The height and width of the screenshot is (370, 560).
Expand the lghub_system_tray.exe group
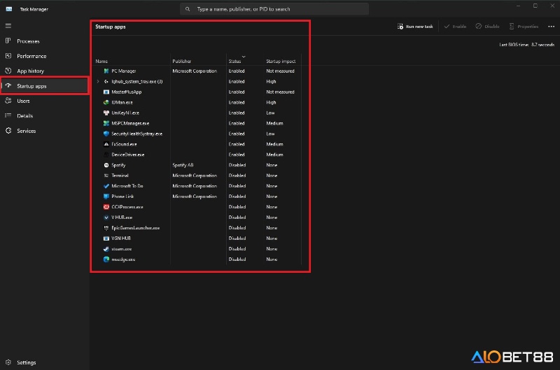coord(98,81)
